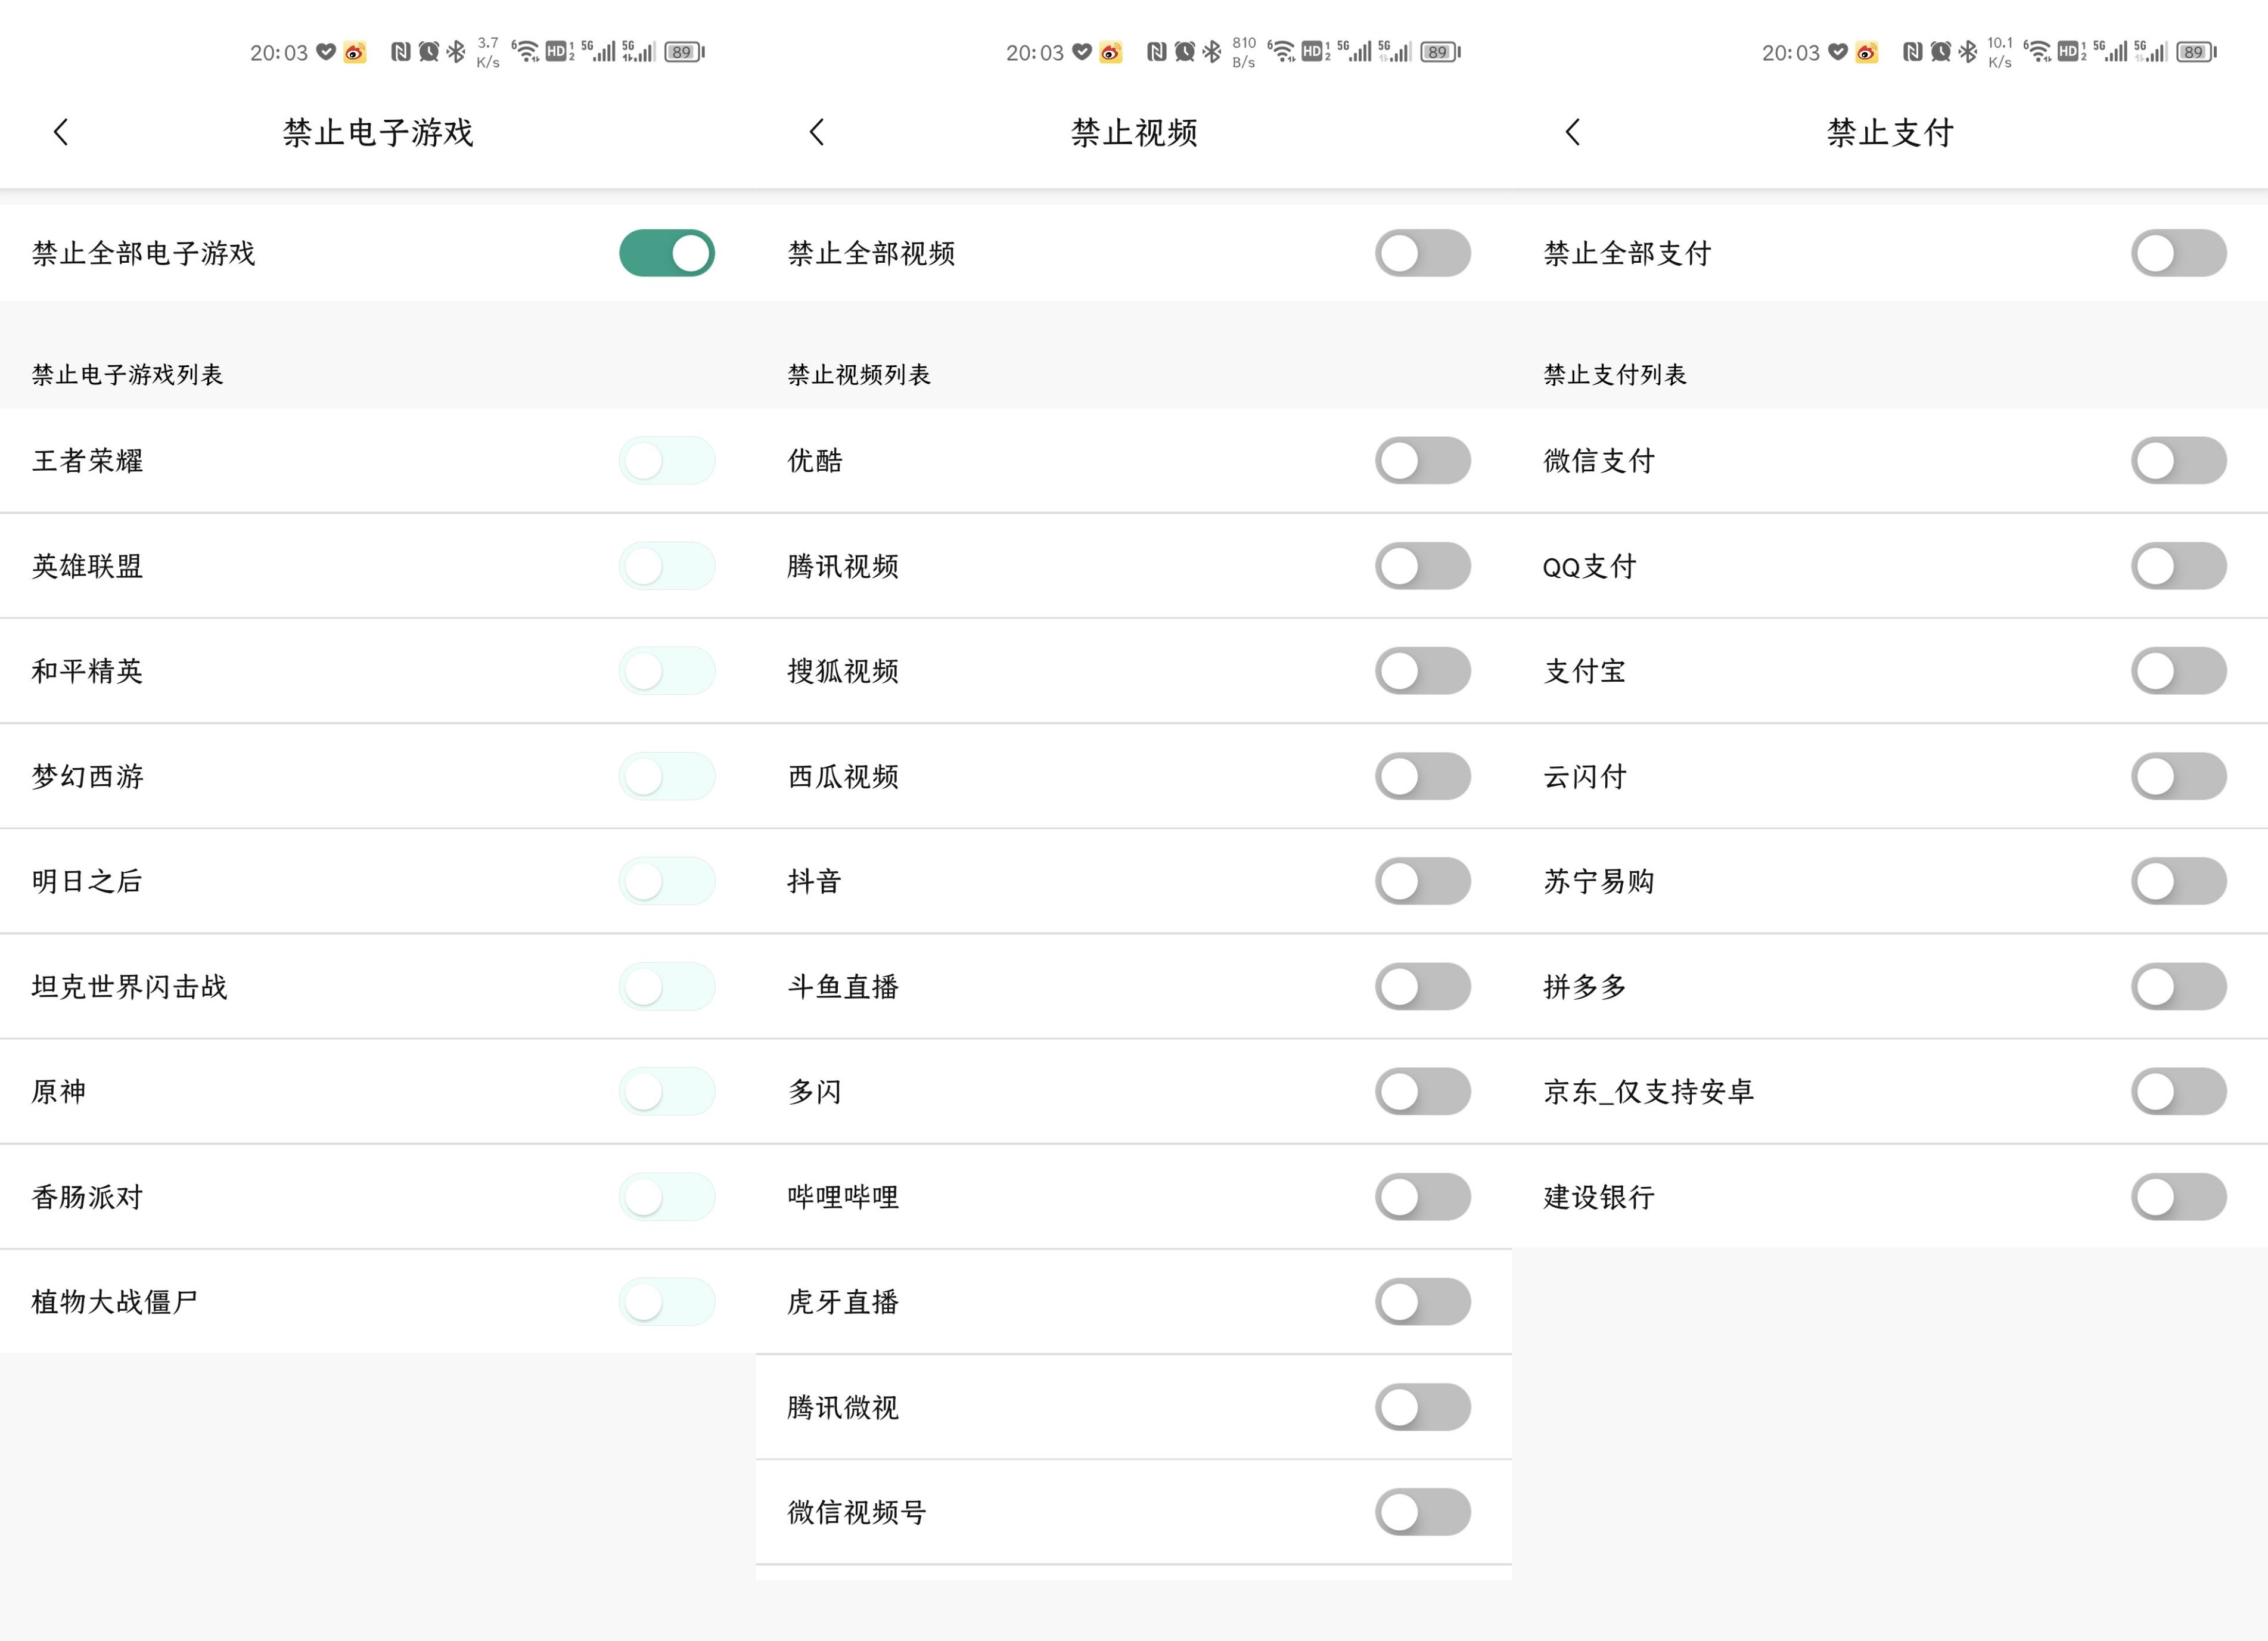Viewport: 2268px width, 1641px height.
Task: Tap the 建设银行 row label
Action: click(1599, 1197)
